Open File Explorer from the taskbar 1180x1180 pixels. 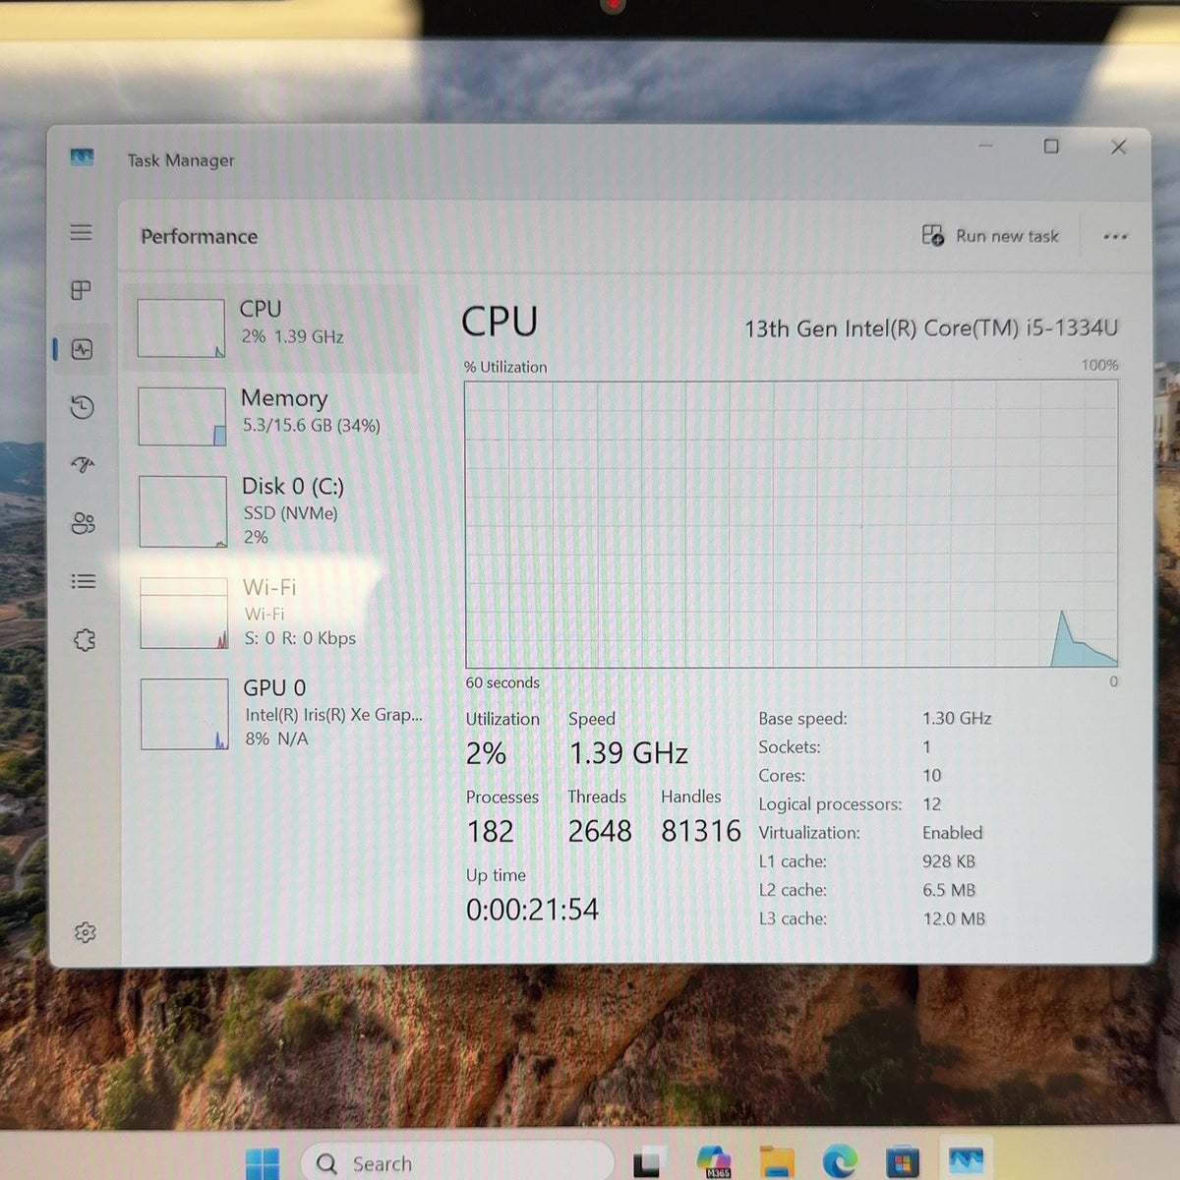click(777, 1162)
